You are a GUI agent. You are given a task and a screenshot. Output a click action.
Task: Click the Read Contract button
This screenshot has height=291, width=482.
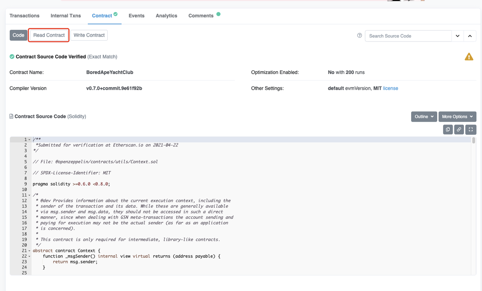click(49, 35)
